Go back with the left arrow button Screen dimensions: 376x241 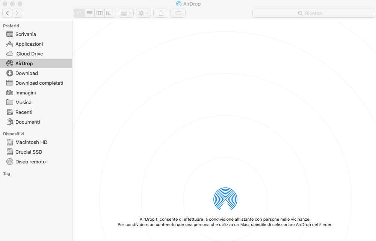click(8, 13)
